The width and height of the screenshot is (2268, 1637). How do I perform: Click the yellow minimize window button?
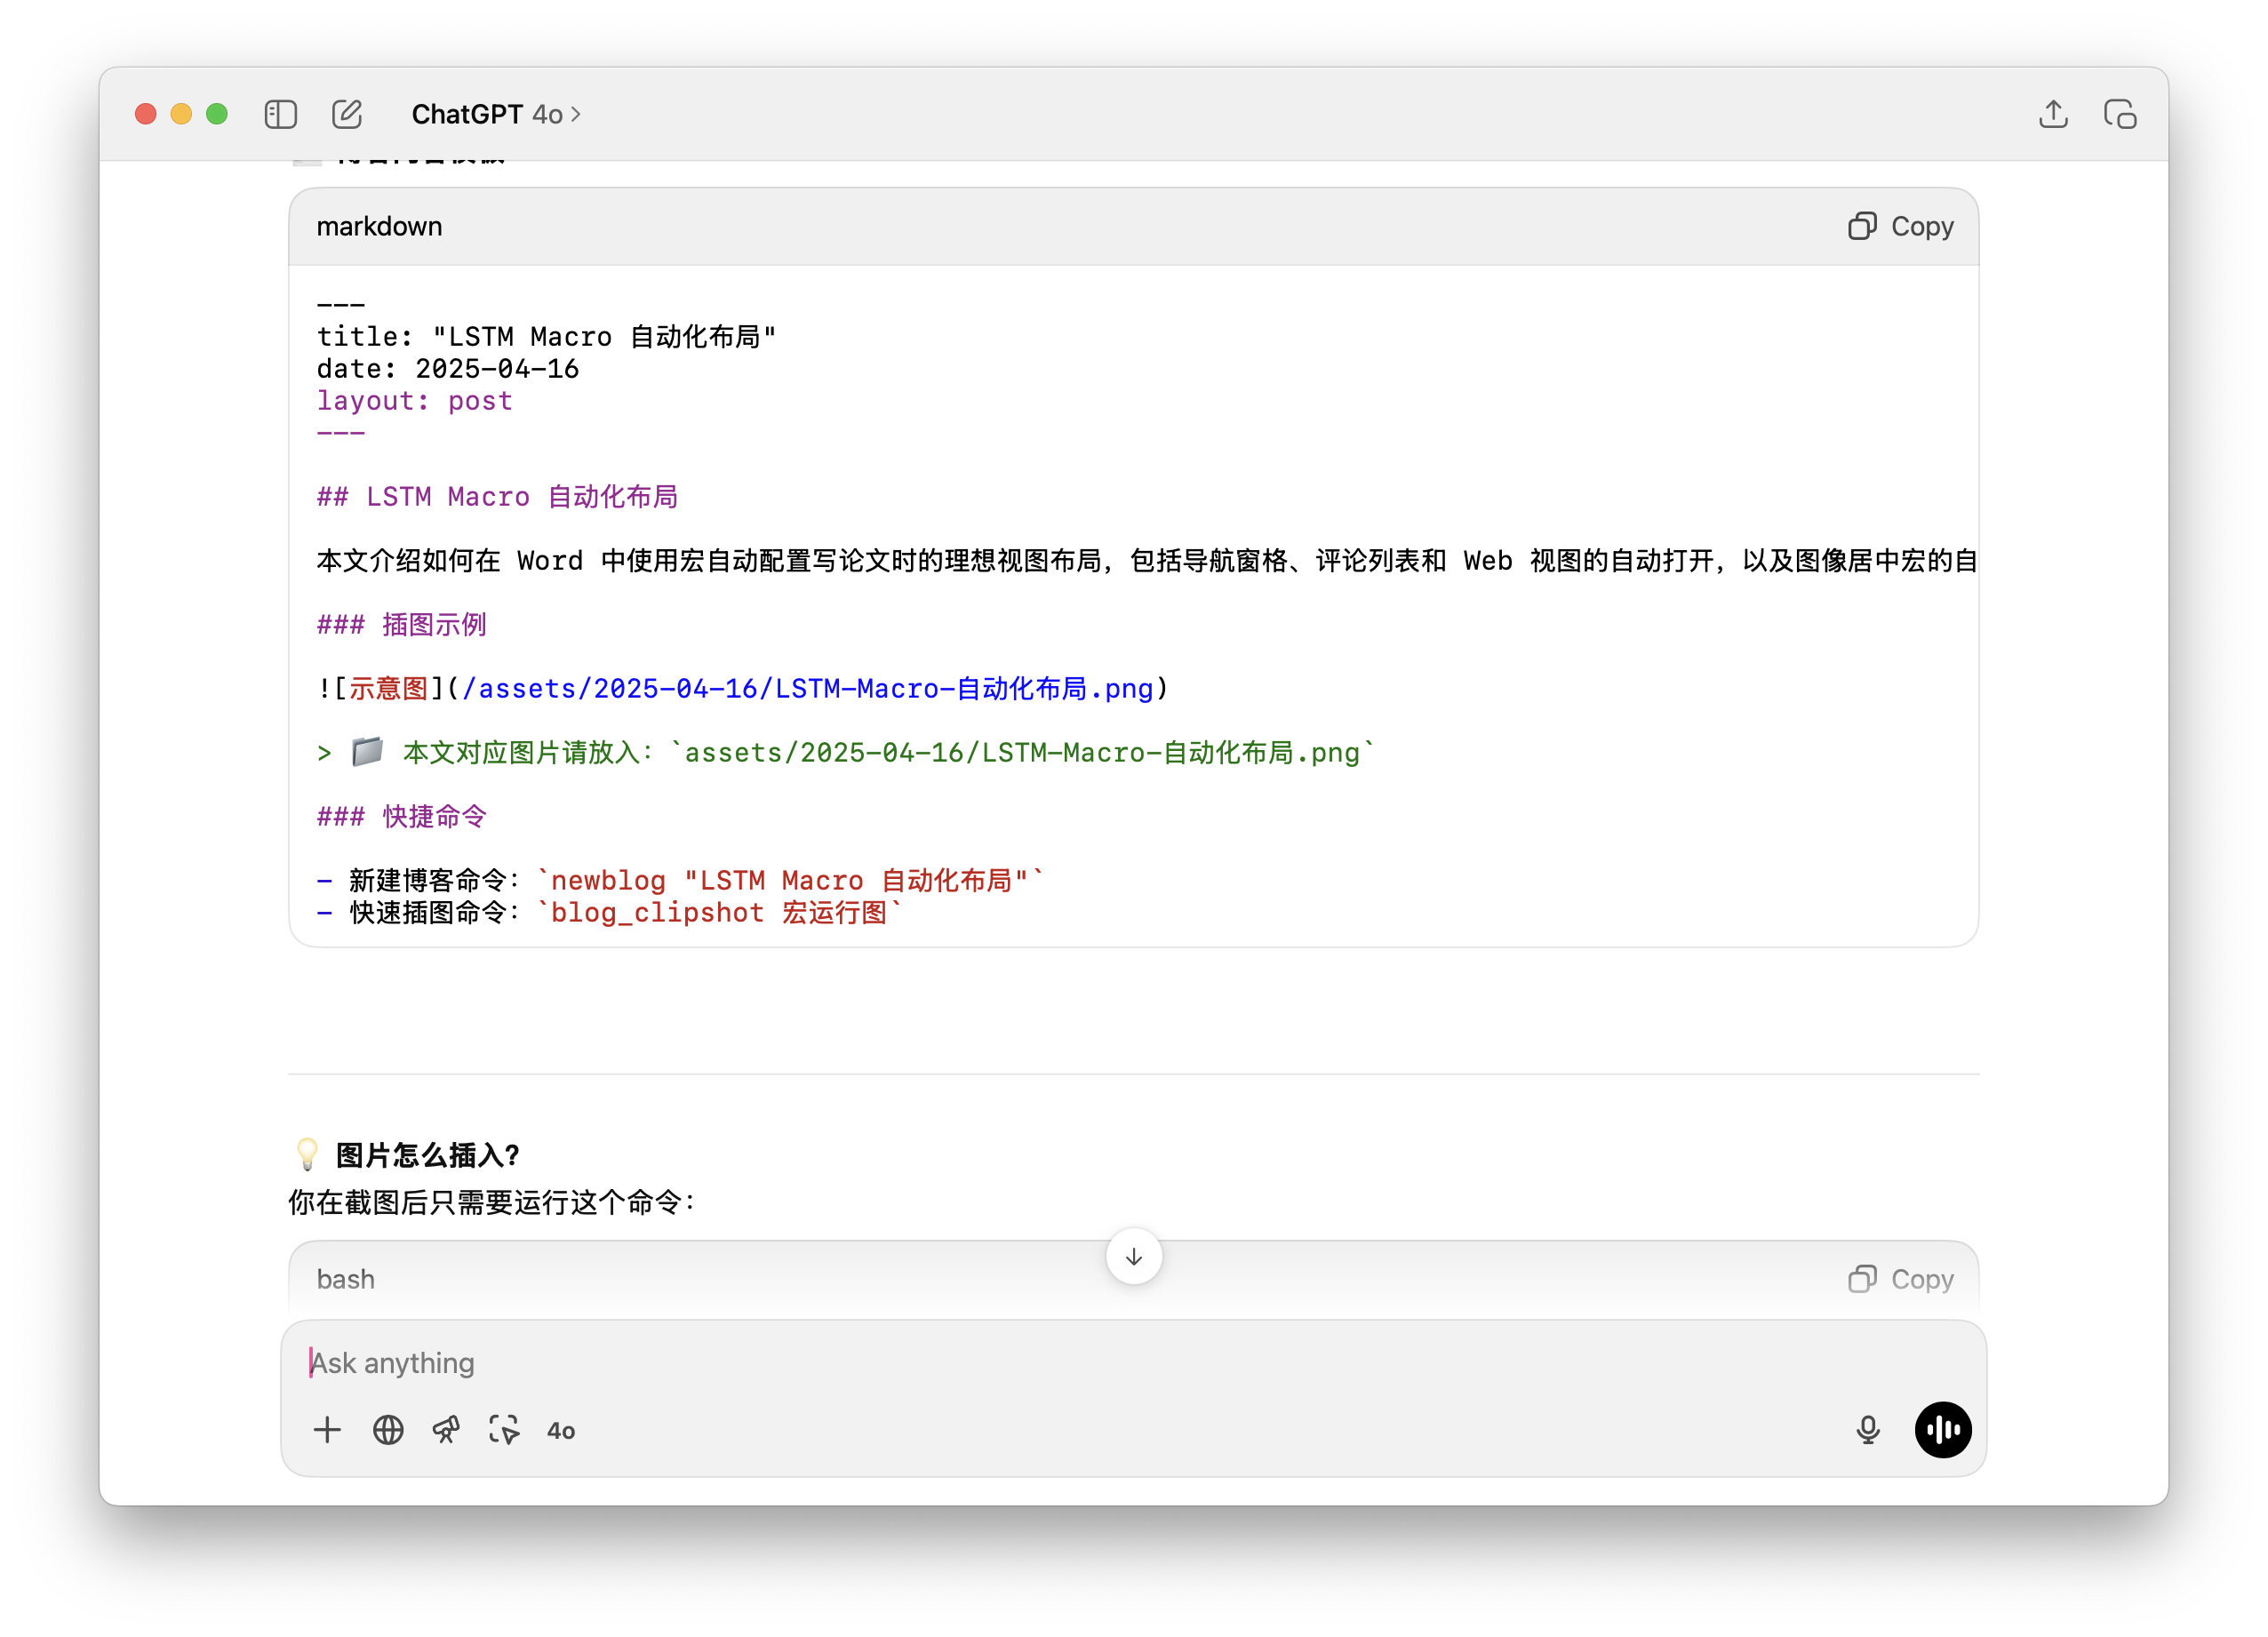(181, 114)
